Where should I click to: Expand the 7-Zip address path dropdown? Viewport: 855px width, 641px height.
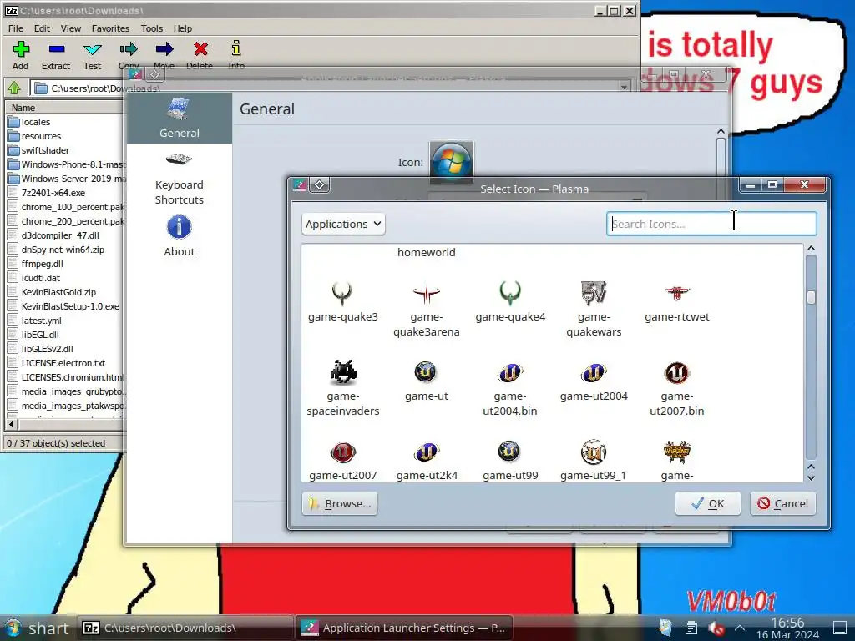click(x=624, y=87)
